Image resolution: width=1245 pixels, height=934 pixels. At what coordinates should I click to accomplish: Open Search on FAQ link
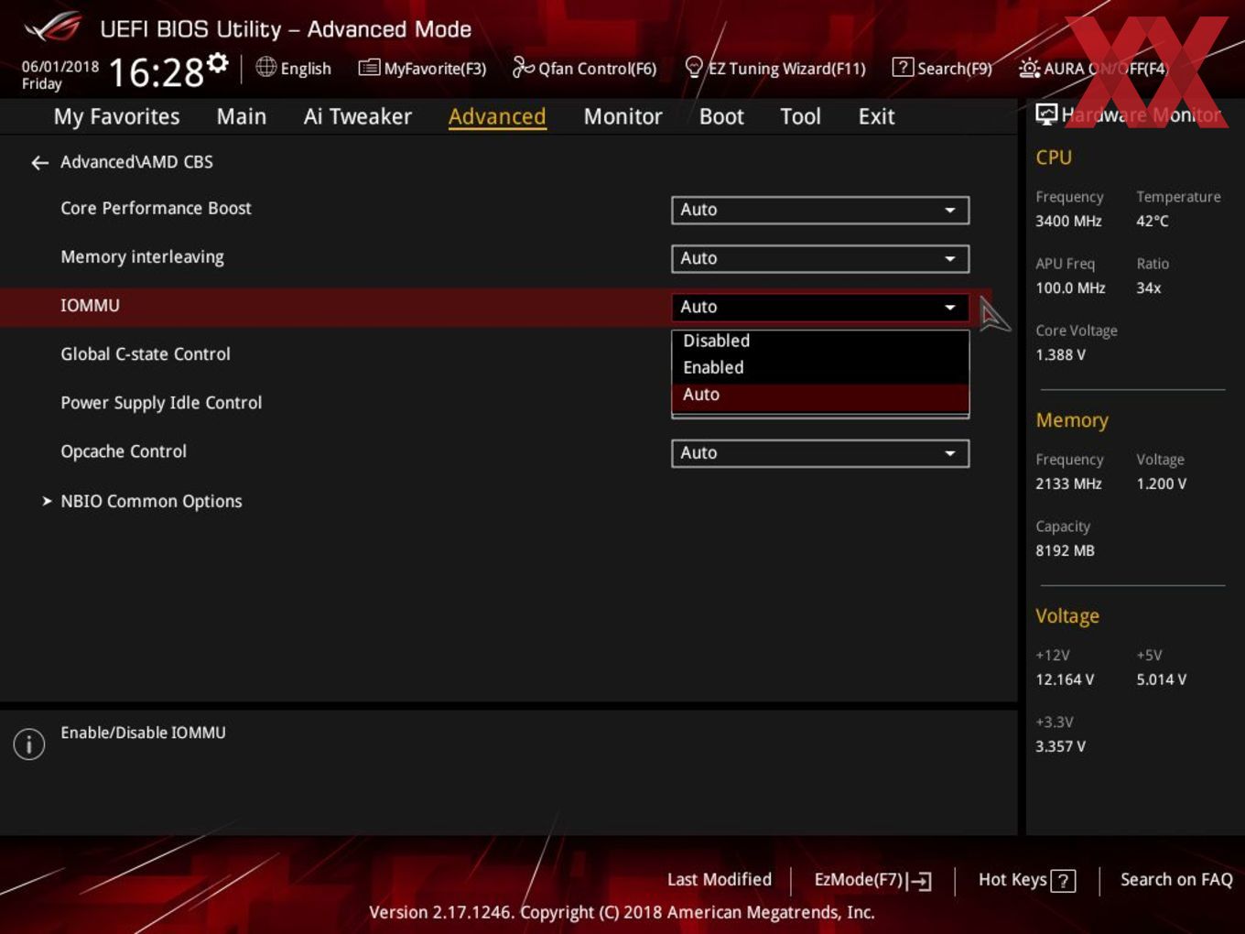coord(1176,880)
